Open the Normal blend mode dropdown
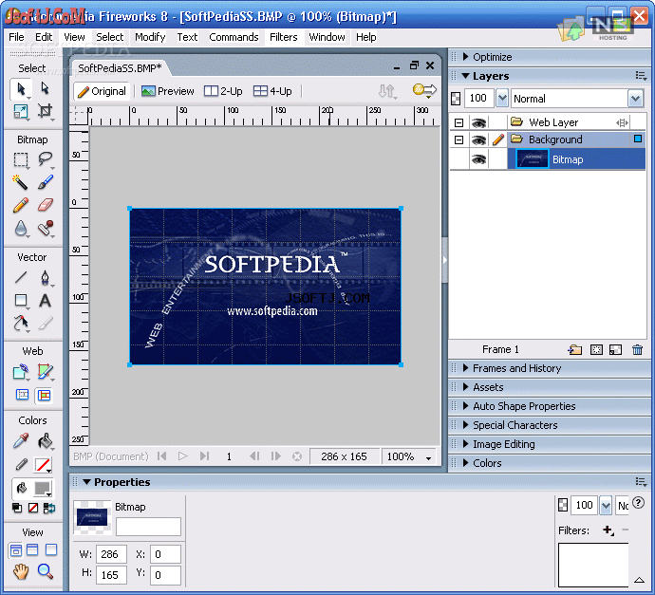 pos(635,99)
